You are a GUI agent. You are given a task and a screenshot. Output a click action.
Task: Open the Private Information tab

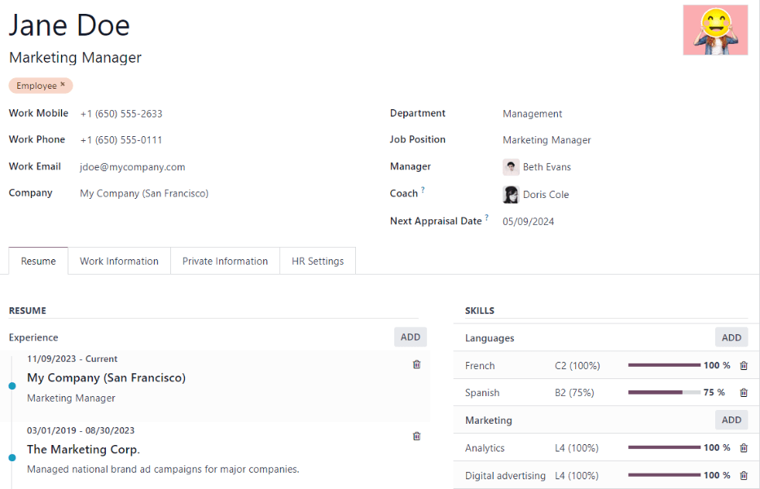225,261
